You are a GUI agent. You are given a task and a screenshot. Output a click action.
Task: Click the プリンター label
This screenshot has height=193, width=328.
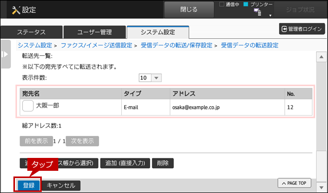[261, 5]
